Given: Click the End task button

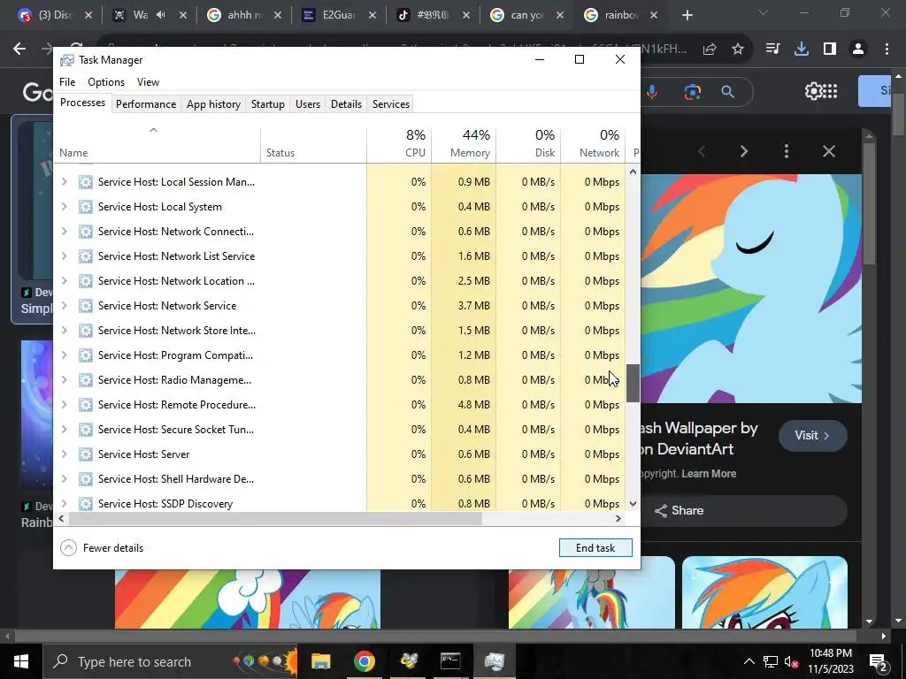Looking at the screenshot, I should [x=595, y=548].
